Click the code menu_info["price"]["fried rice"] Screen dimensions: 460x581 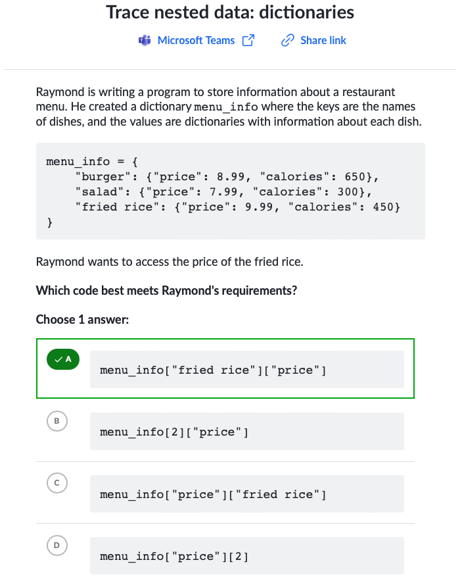click(x=213, y=494)
